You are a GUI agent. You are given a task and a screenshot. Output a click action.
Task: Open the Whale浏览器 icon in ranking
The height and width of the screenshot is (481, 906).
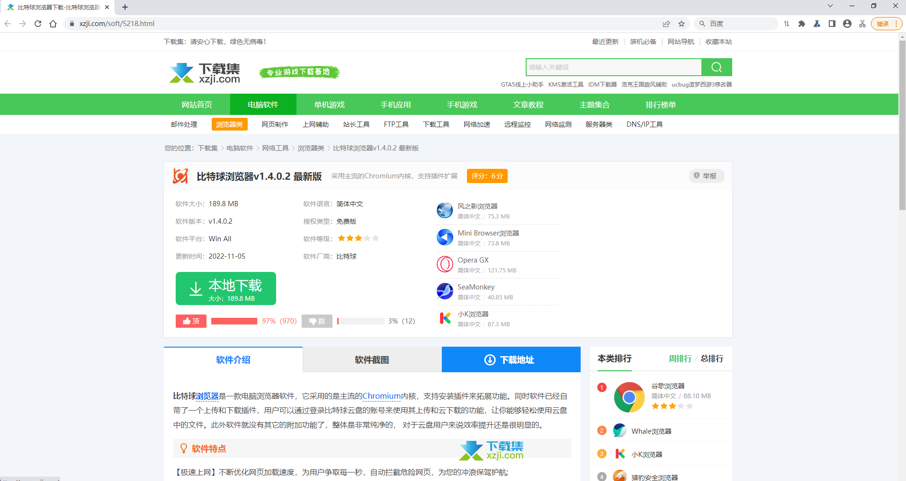pos(619,430)
